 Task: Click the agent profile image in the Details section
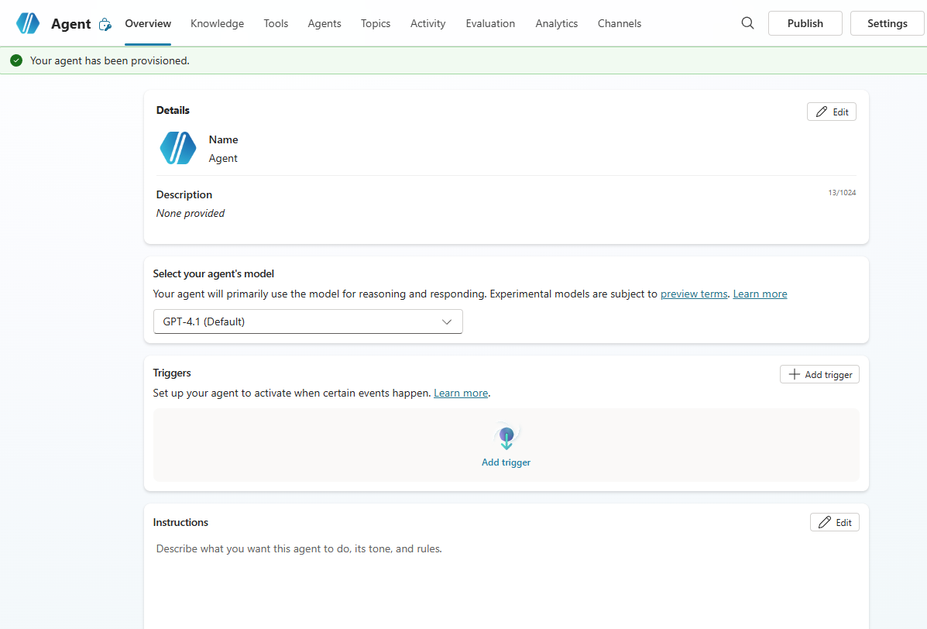point(177,148)
